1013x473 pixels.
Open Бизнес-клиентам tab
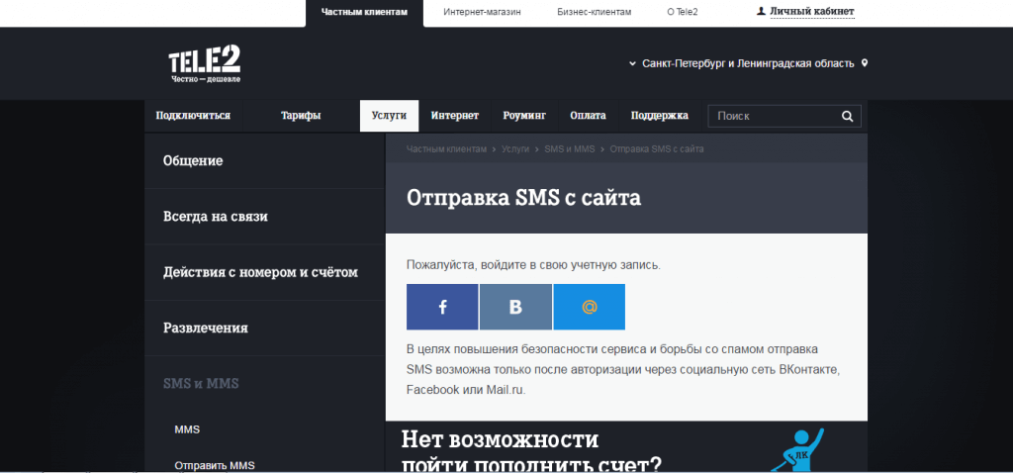pyautogui.click(x=595, y=12)
